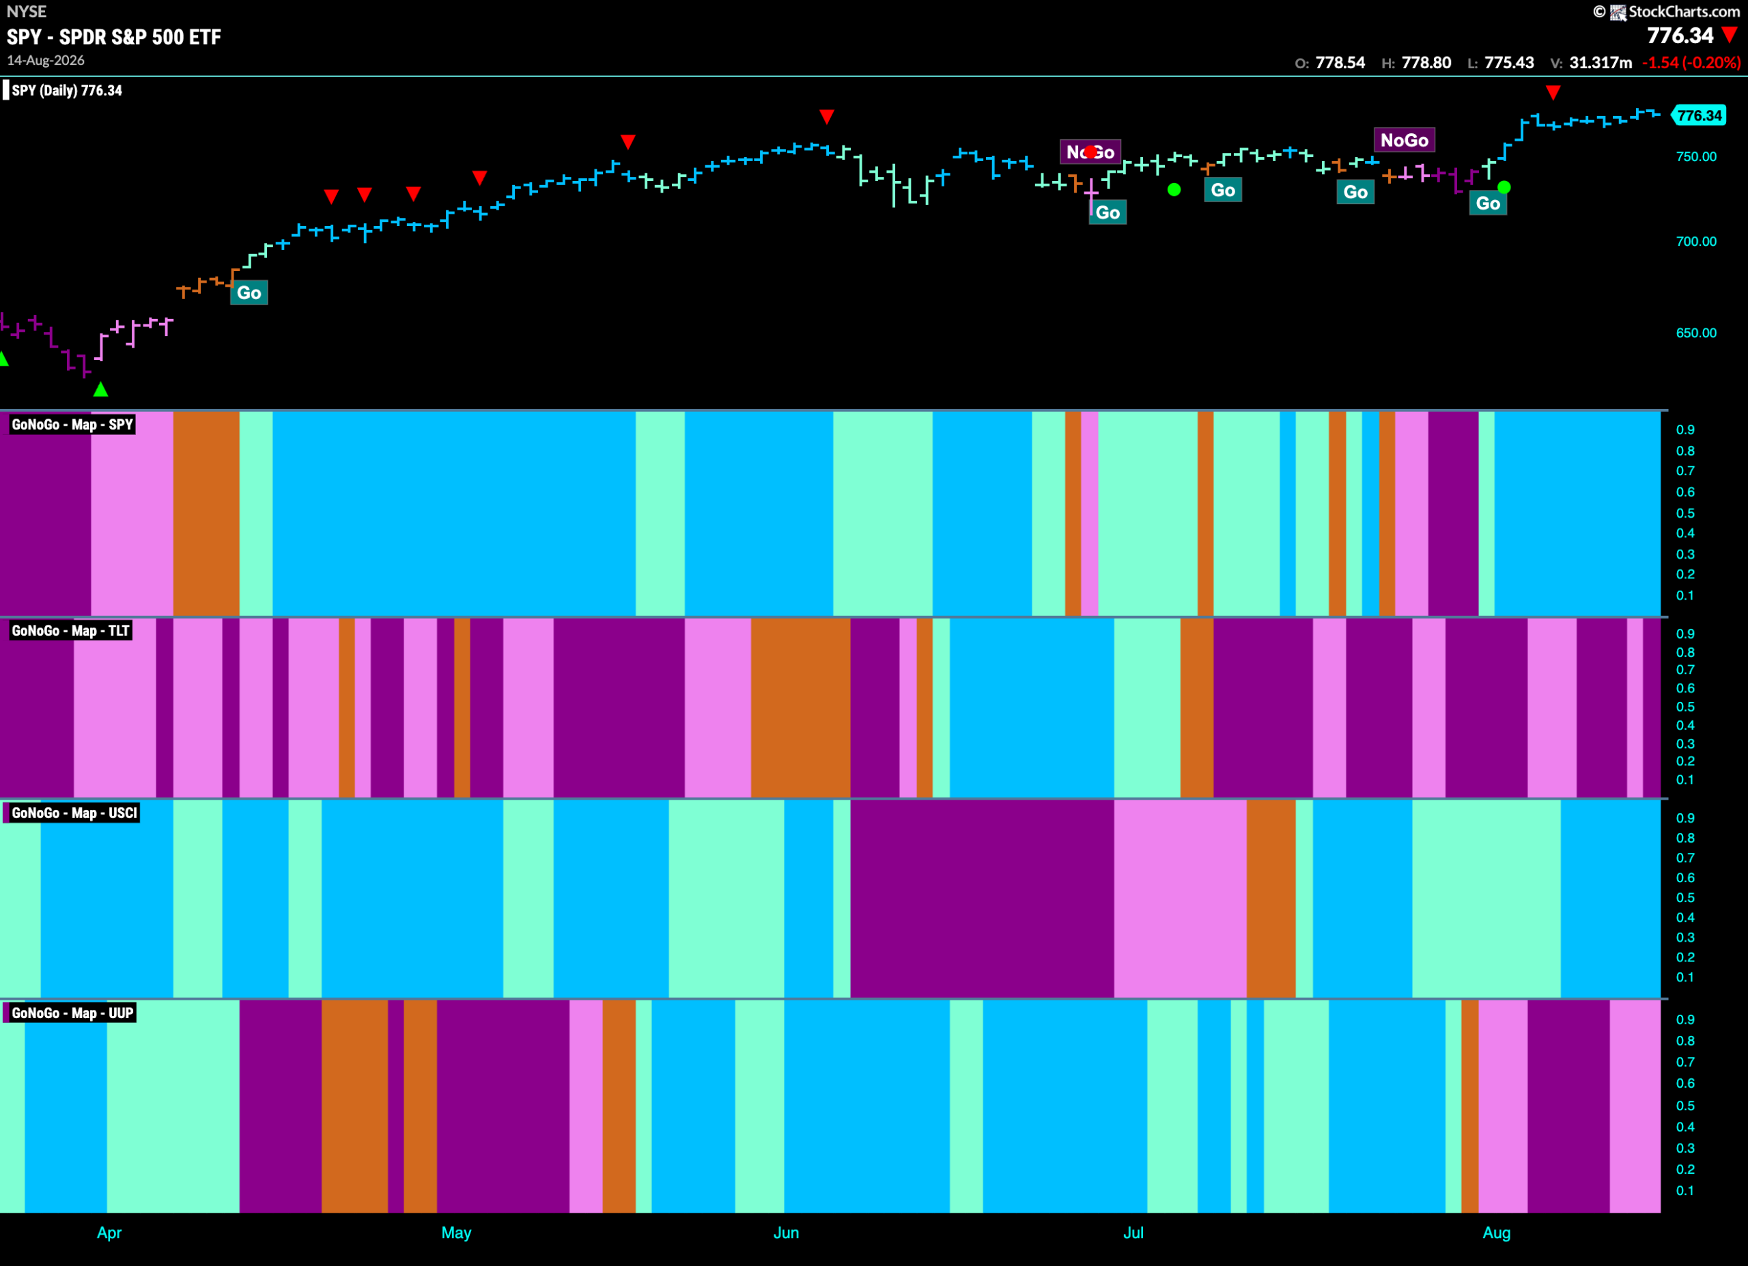Click the Apr label on the time axis

click(x=109, y=1233)
